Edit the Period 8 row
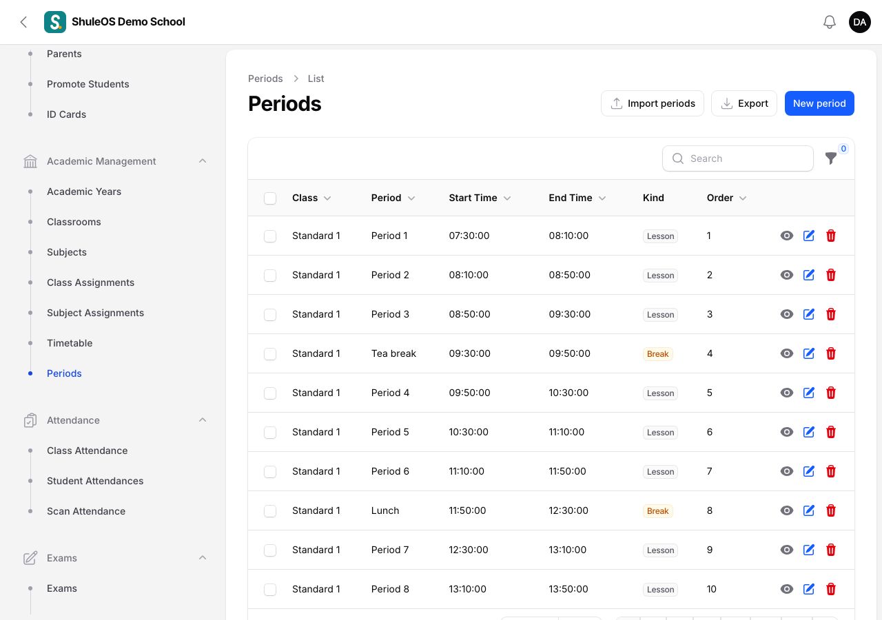 809,589
